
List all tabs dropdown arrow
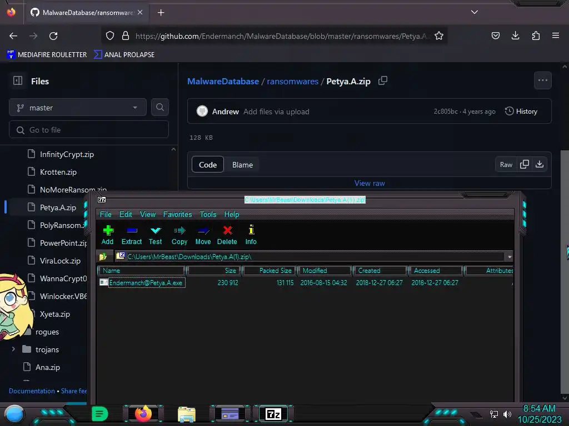(475, 12)
